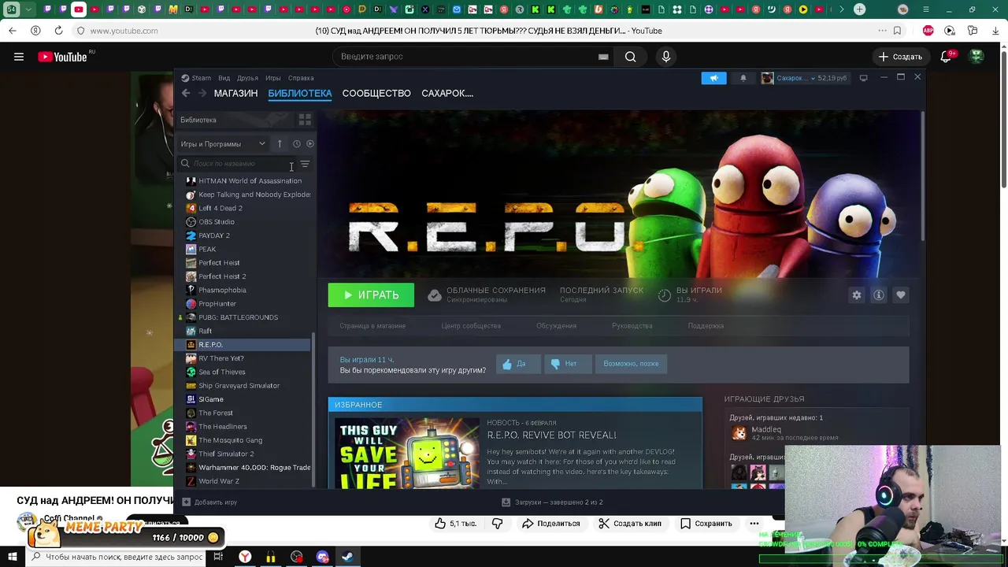Like the YouTube video thumbs-up
The image size is (1008, 567).
(x=455, y=524)
